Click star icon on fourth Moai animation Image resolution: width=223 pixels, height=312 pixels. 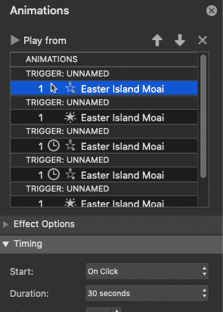pyautogui.click(x=70, y=174)
